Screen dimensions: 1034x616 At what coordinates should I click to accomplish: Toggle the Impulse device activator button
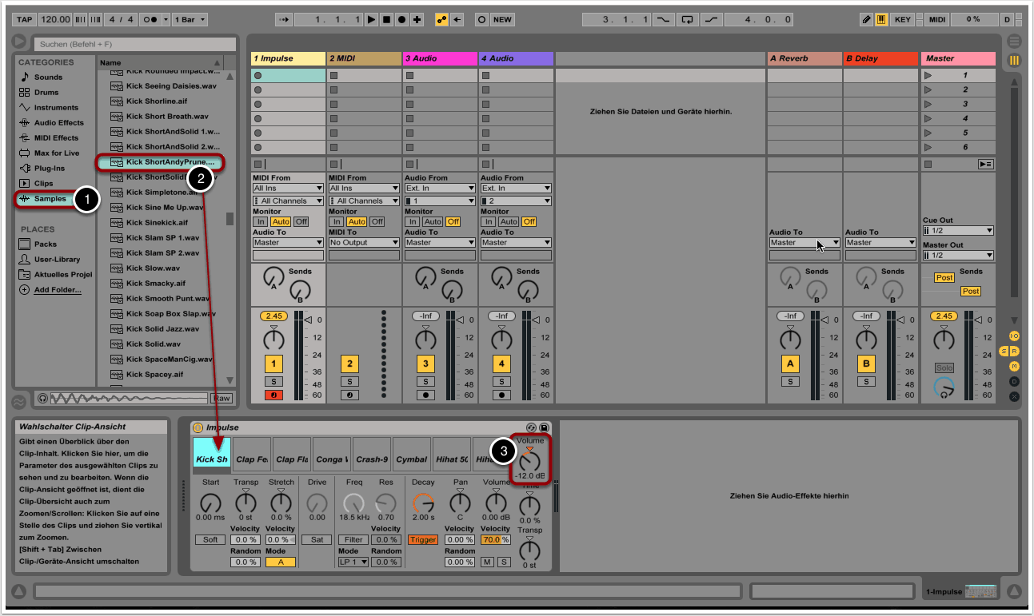(198, 428)
